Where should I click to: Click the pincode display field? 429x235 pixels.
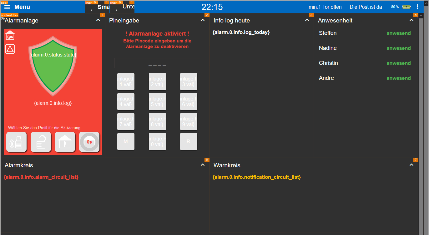coord(157,63)
